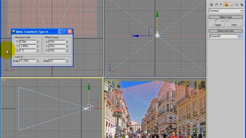Select the Lights category icon
This screenshot has height=138, width=246.
pos(221,5)
